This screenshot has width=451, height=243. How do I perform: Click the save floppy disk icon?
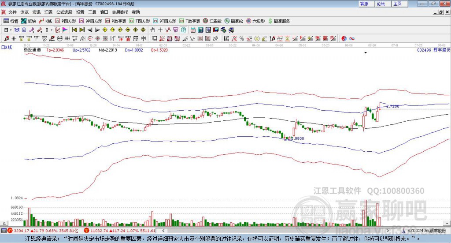[x=216, y=30]
